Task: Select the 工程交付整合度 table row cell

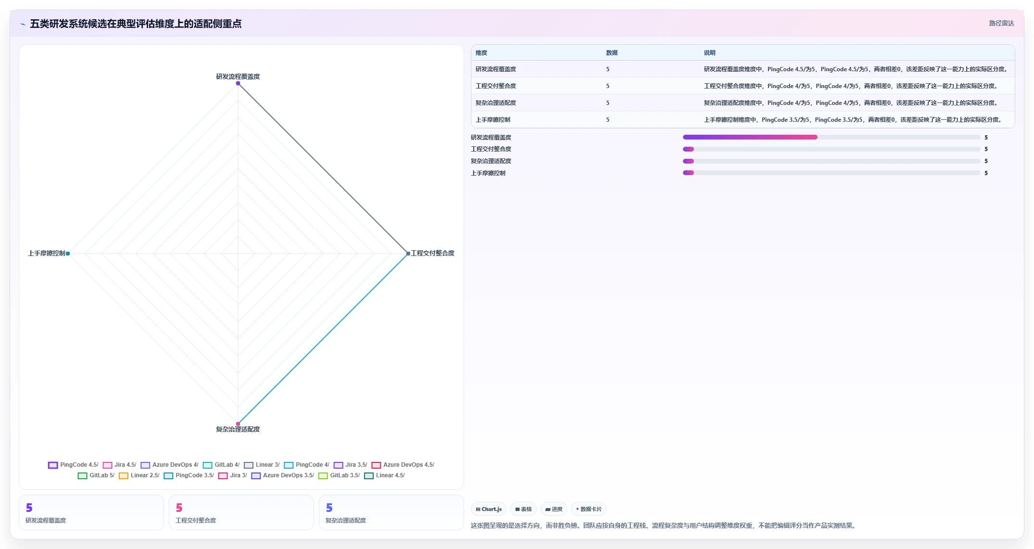Action: pos(496,86)
